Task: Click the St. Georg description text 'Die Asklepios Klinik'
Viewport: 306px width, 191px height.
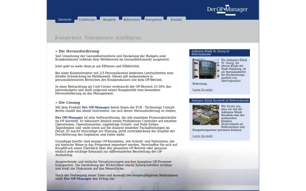Action: [x=234, y=70]
